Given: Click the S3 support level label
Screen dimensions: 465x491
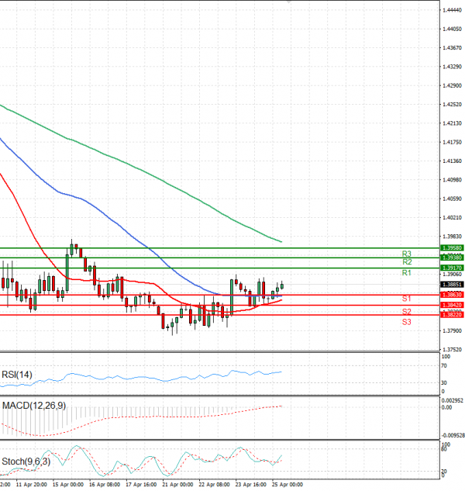Looking at the screenshot, I should [x=406, y=321].
